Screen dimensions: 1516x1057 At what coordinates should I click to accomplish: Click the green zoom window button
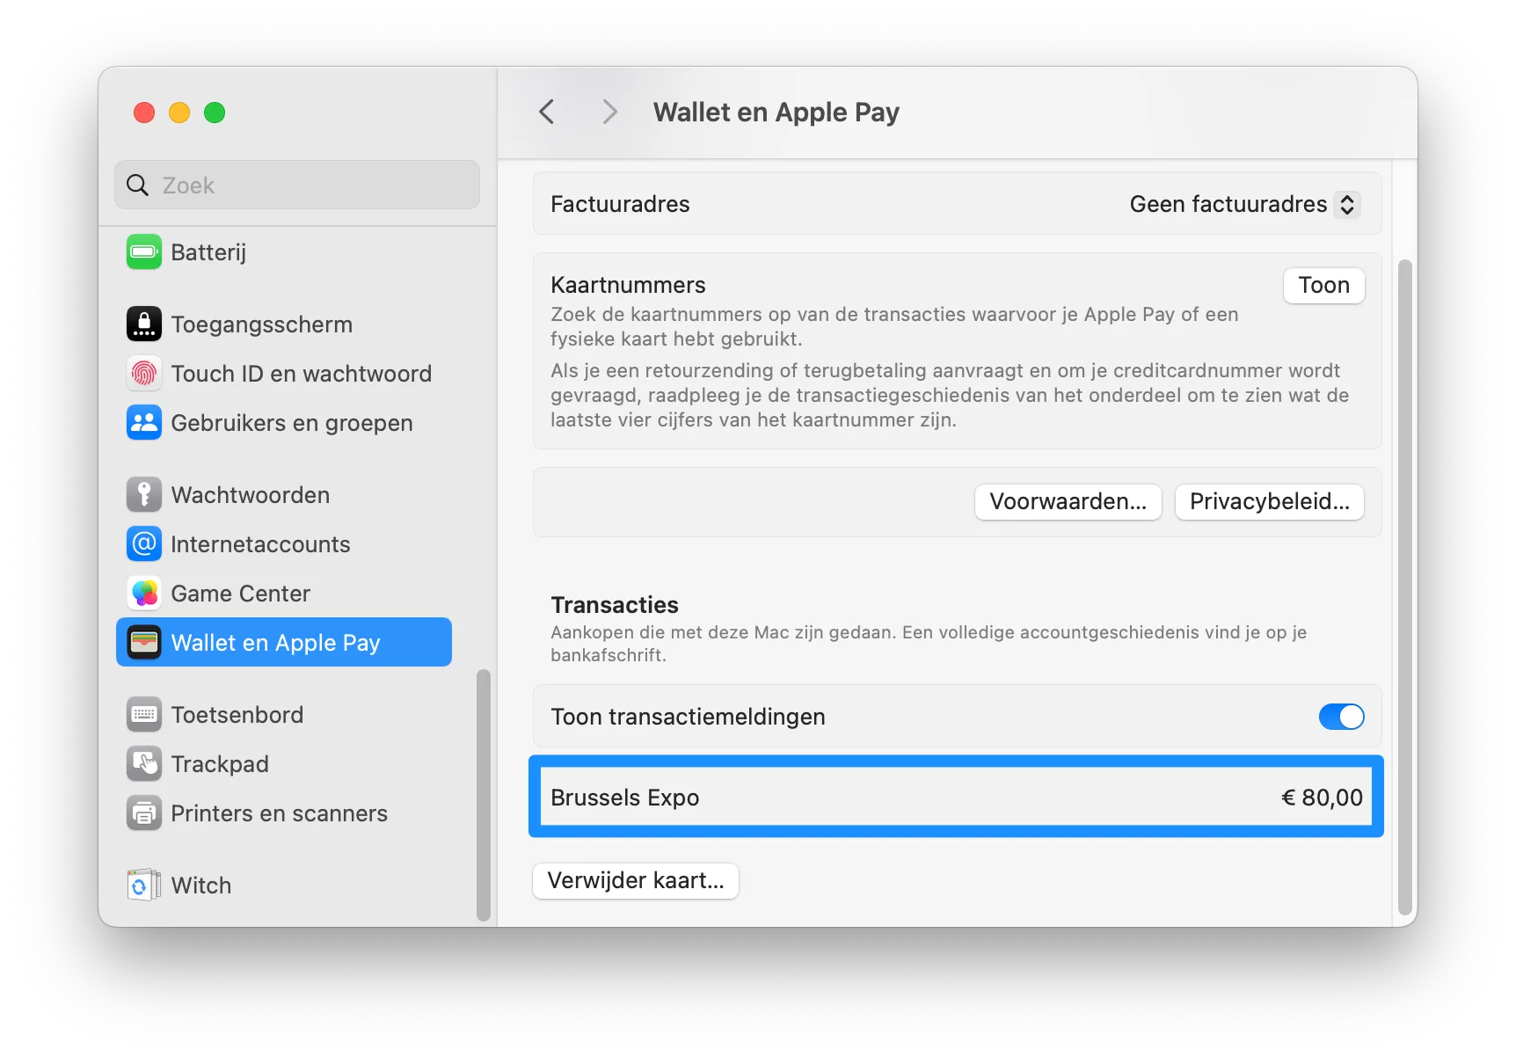coord(215,113)
